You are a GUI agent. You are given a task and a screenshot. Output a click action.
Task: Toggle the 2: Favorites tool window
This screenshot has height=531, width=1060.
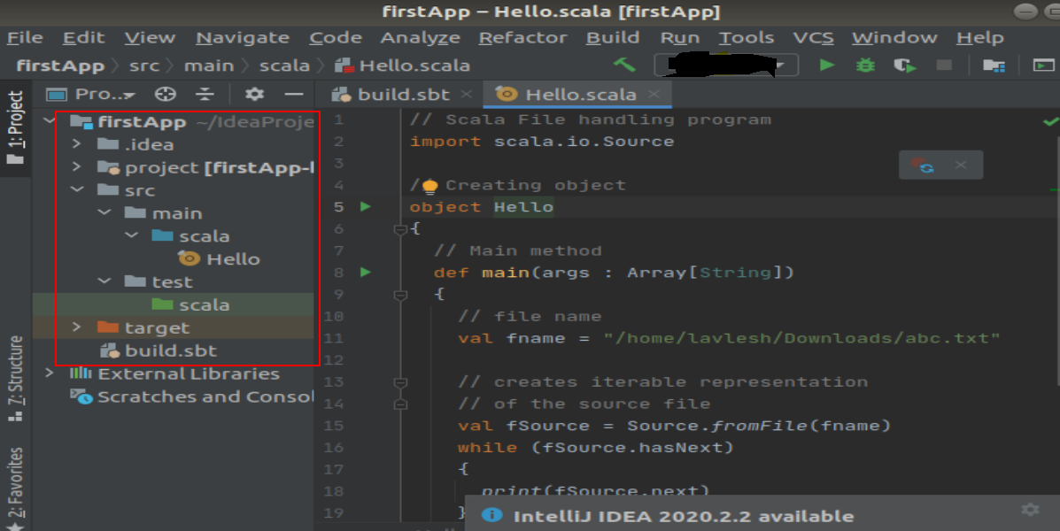click(x=15, y=488)
